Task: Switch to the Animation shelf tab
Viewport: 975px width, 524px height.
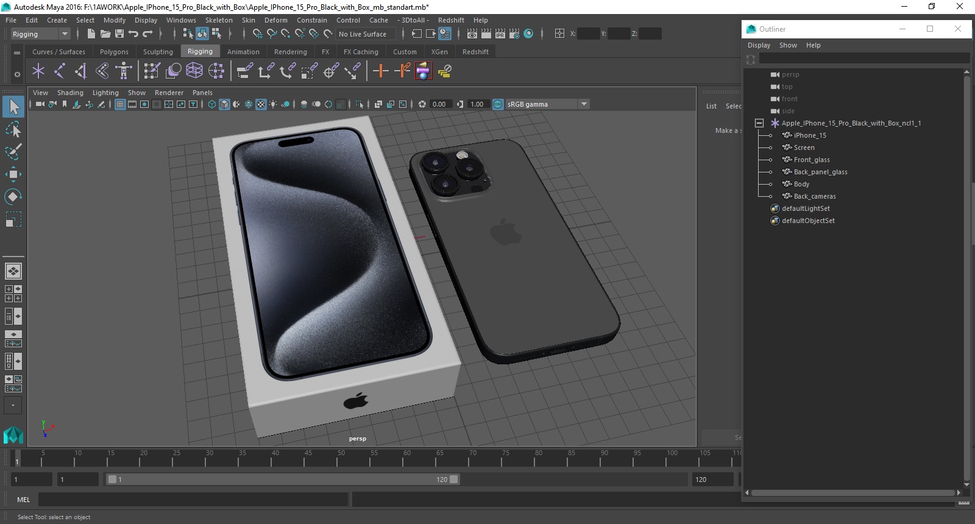Action: [243, 52]
